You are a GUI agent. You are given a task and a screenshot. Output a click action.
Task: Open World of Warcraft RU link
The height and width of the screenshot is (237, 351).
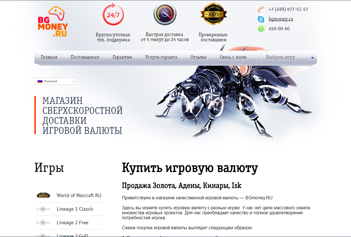79,195
